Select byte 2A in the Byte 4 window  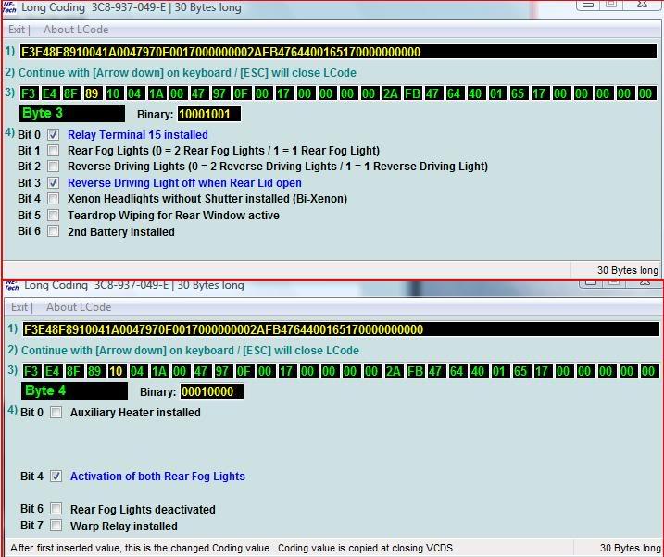point(393,371)
